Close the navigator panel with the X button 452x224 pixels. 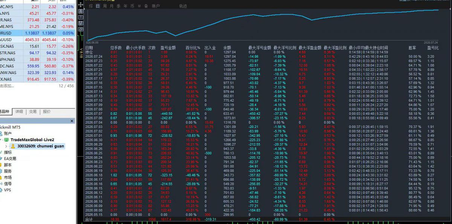click(72, 121)
